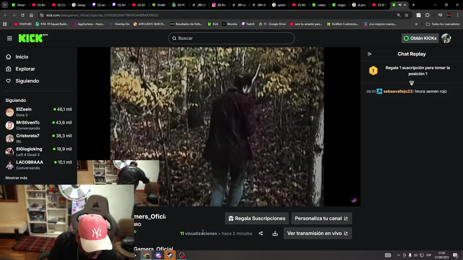Click Regala Suscripciones button
Viewport: 463px width, 260px height.
[x=257, y=218]
